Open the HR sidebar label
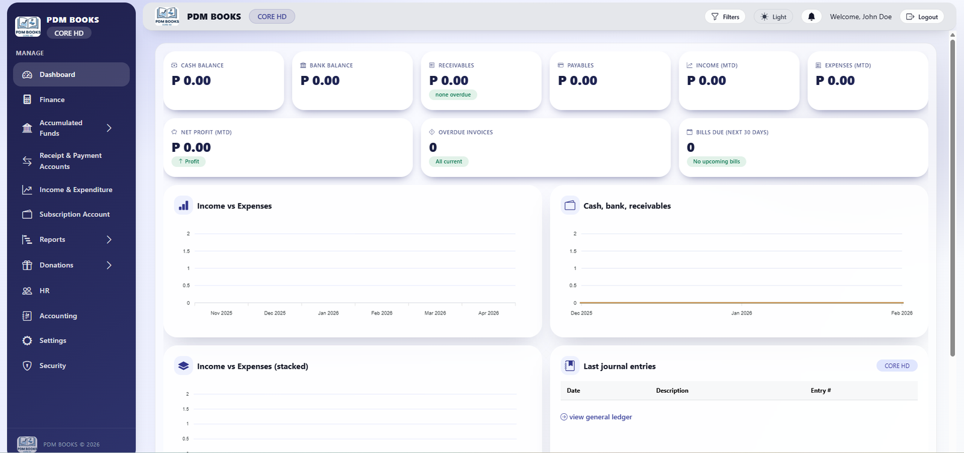Screen dimensions: 964x453 (x=45, y=291)
